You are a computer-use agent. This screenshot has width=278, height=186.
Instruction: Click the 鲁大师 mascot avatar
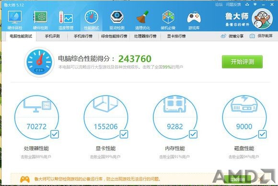(x=262, y=19)
